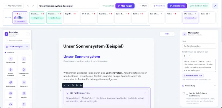Insert a Vorher/Nachher block
Viewport: 222px width, 108px height.
(24, 72)
